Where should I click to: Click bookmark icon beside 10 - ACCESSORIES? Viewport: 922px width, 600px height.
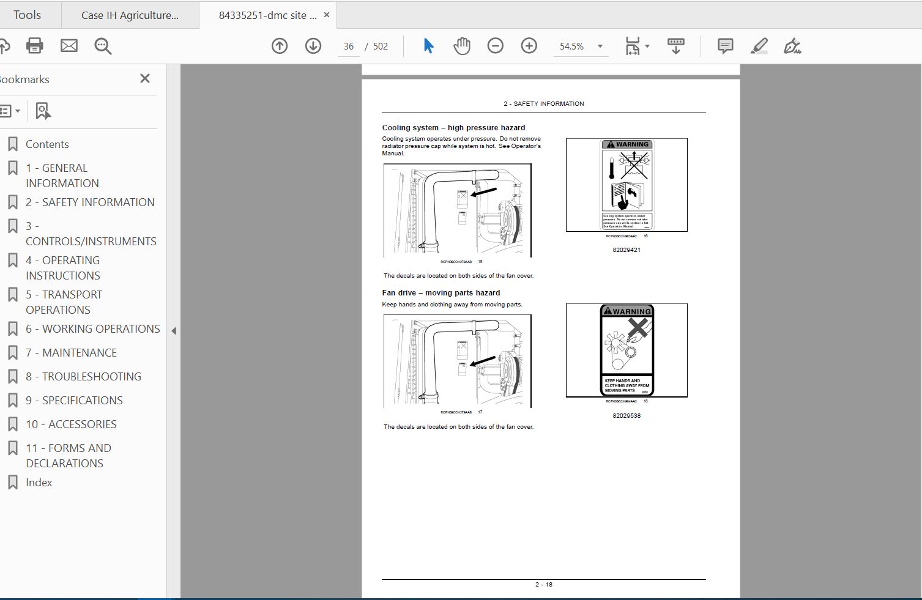(x=12, y=424)
